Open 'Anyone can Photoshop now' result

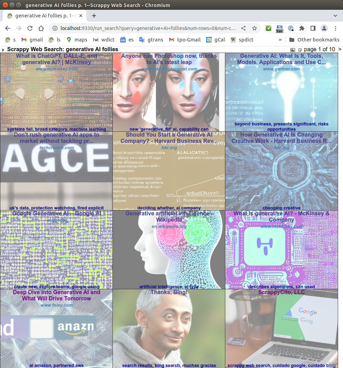coord(169,59)
